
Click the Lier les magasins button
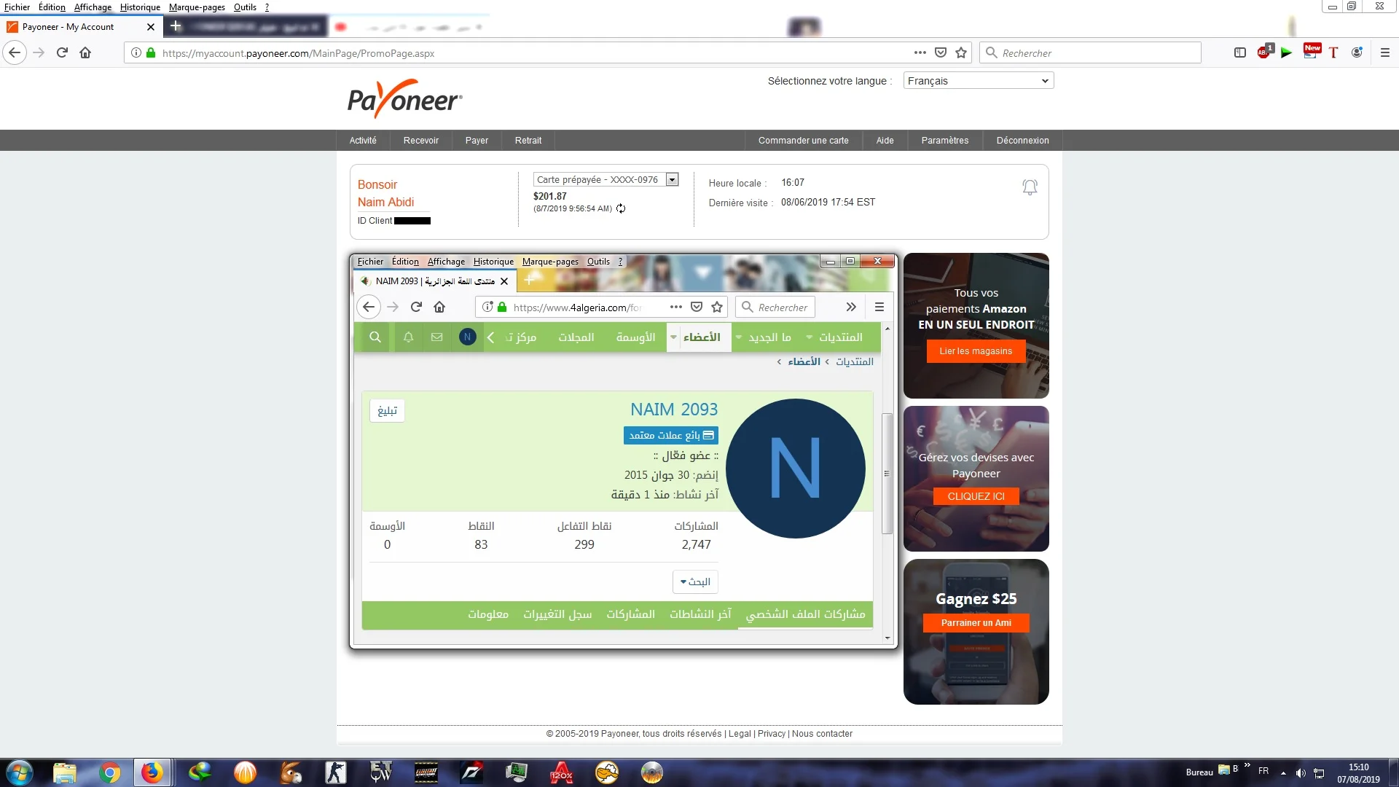tap(976, 351)
